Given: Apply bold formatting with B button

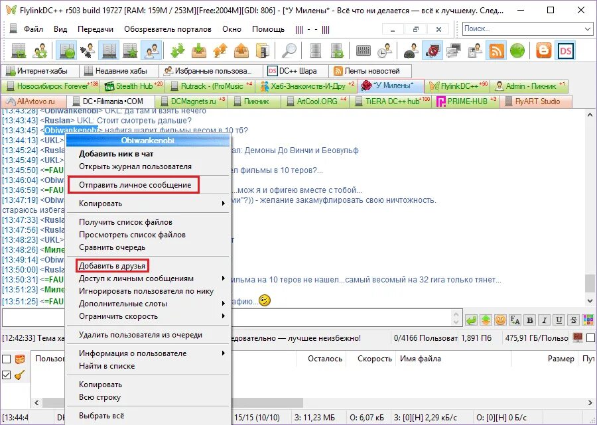Looking at the screenshot, I should point(529,320).
